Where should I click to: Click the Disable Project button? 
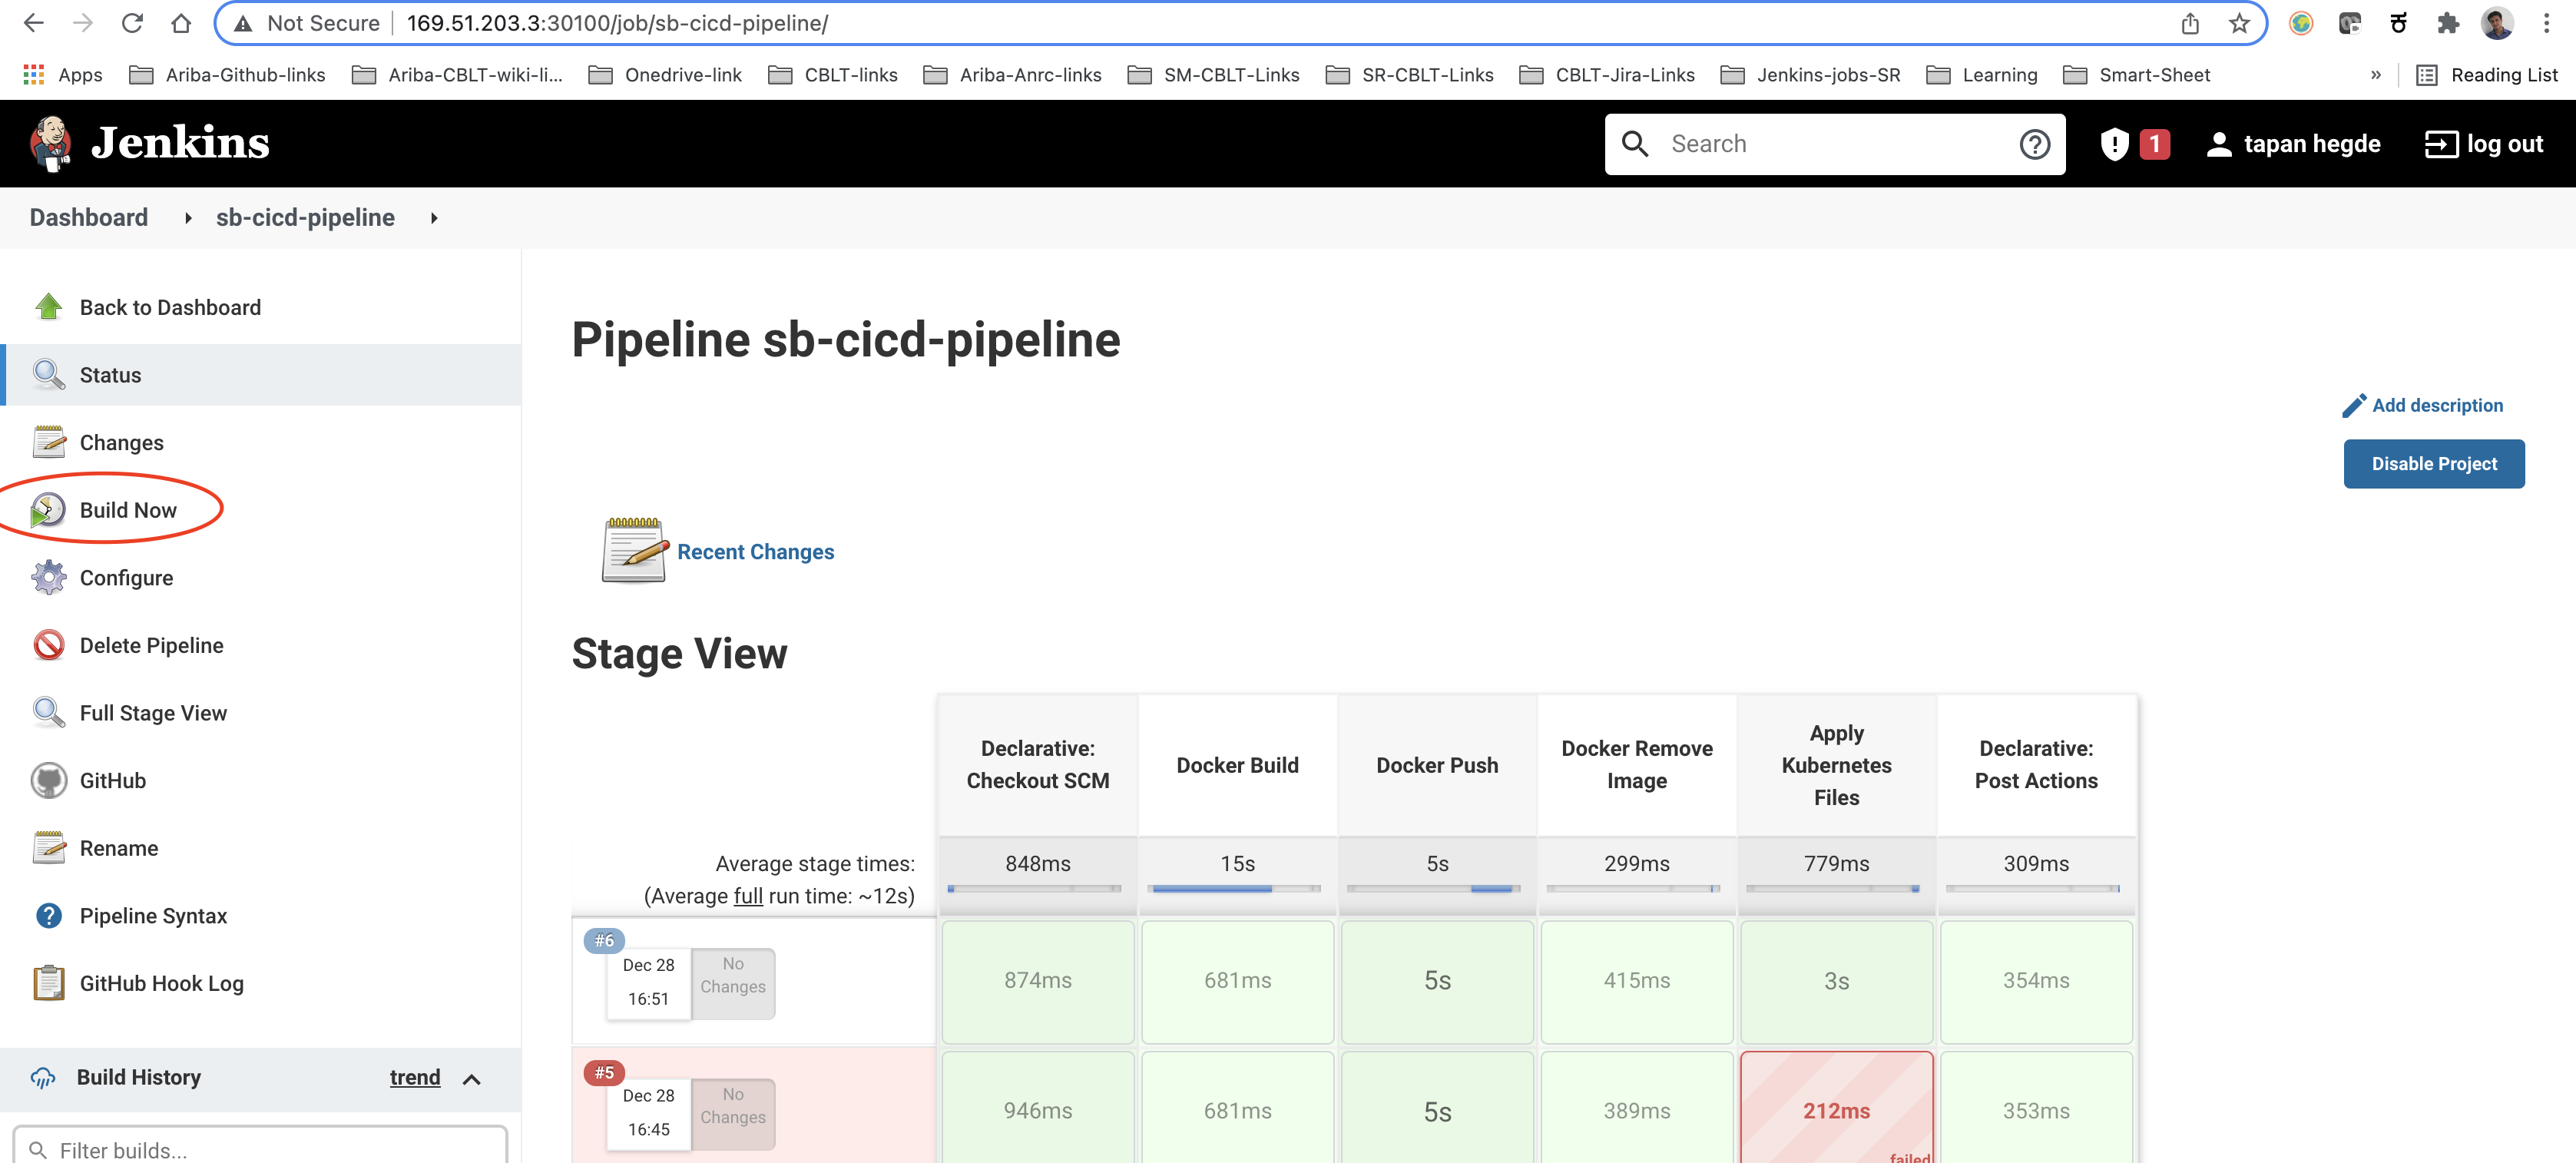(2433, 464)
